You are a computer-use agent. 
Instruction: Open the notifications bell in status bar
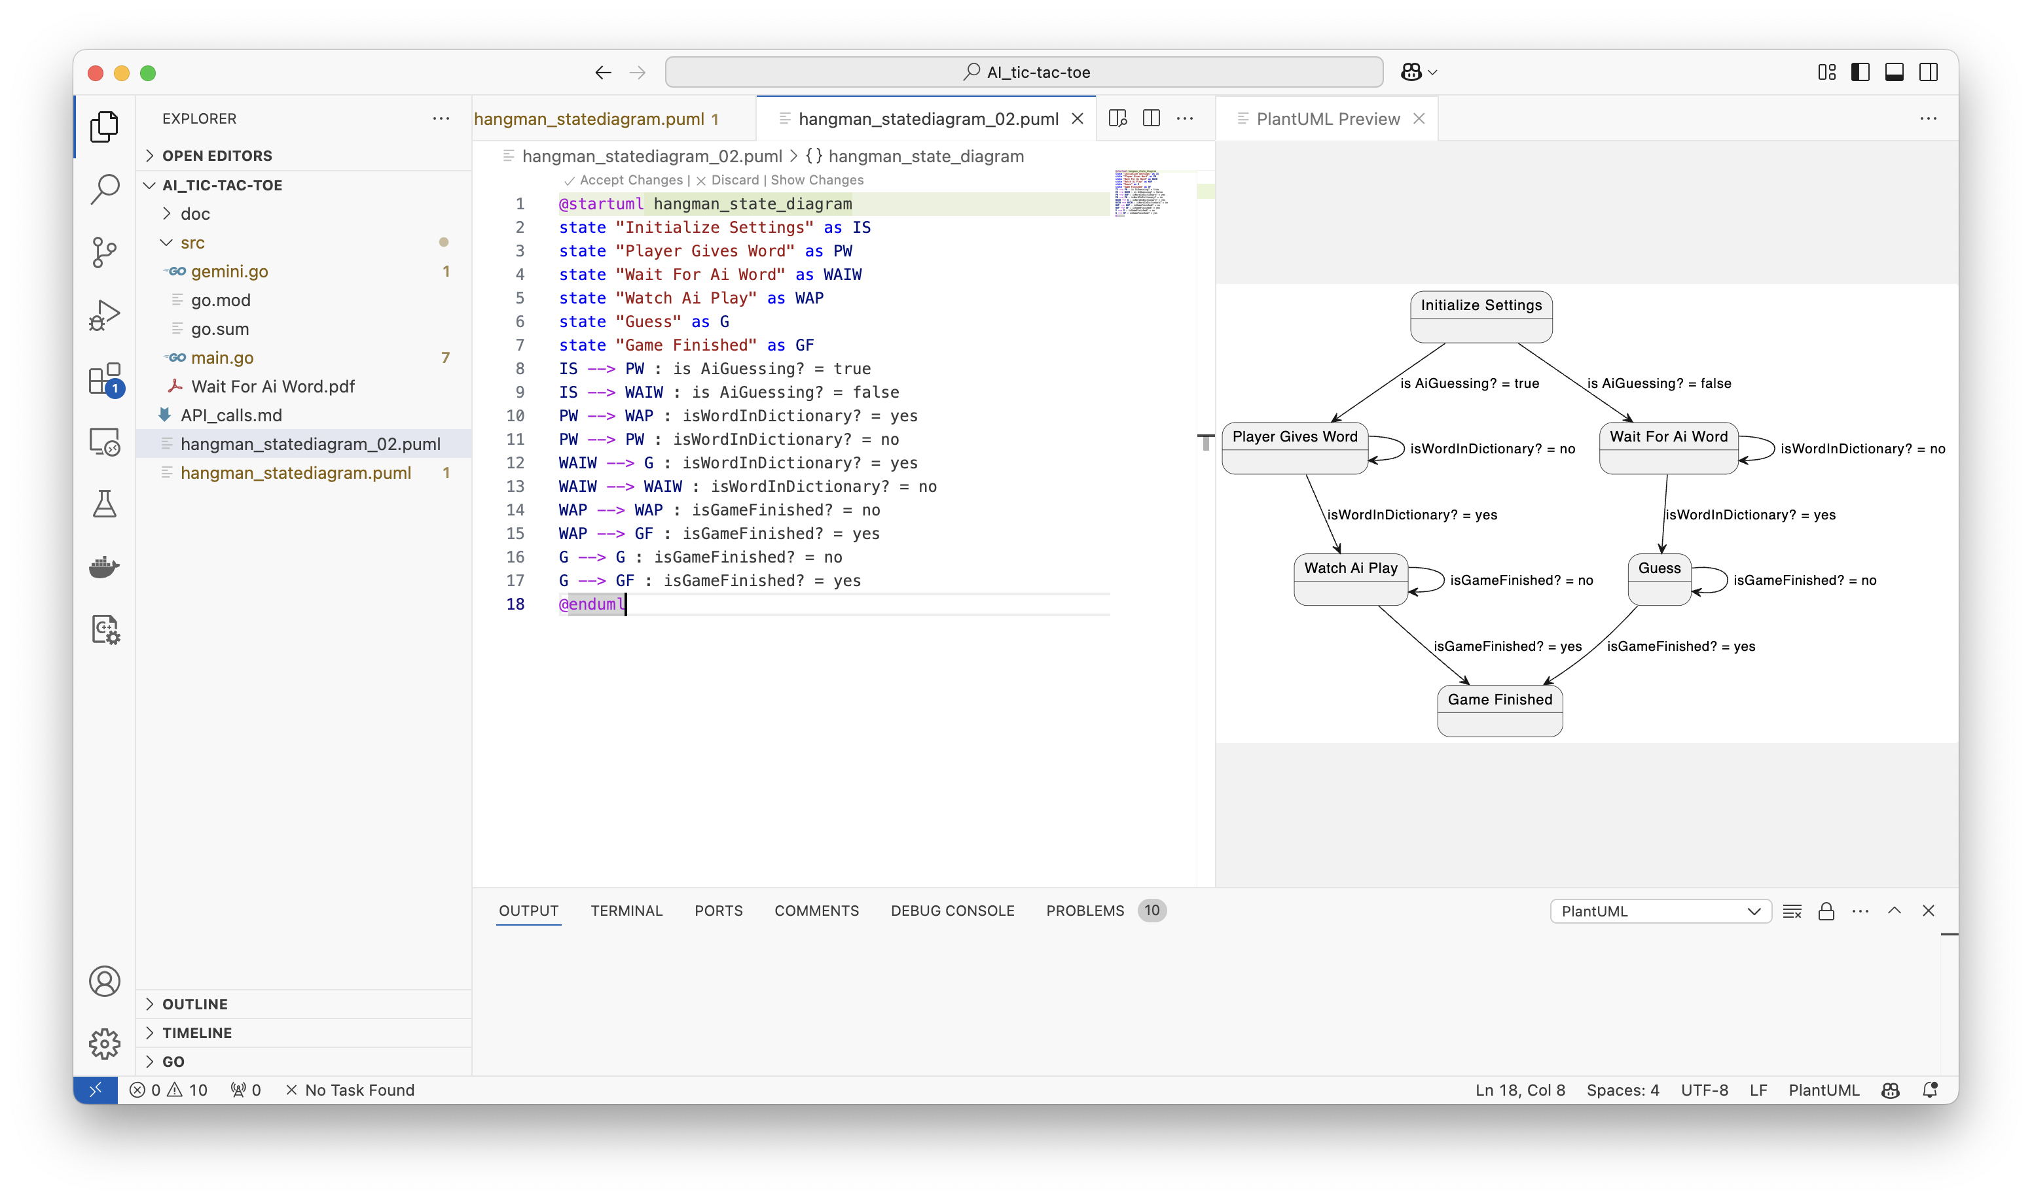pos(1931,1089)
